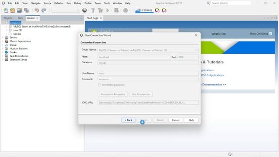Click the Back button in wizard

click(129, 120)
